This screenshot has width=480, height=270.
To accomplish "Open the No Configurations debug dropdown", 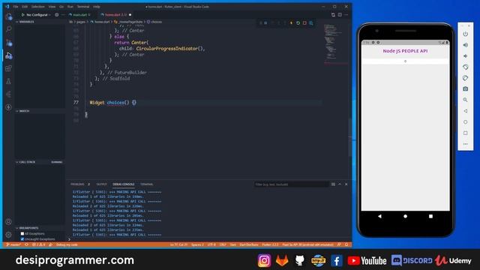I will 38,15.
